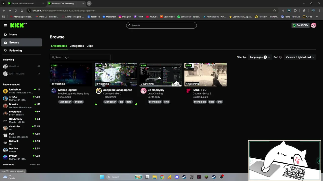Screen dimensions: 323x181
Task: Click the Search tags field
Action: tap(80, 57)
